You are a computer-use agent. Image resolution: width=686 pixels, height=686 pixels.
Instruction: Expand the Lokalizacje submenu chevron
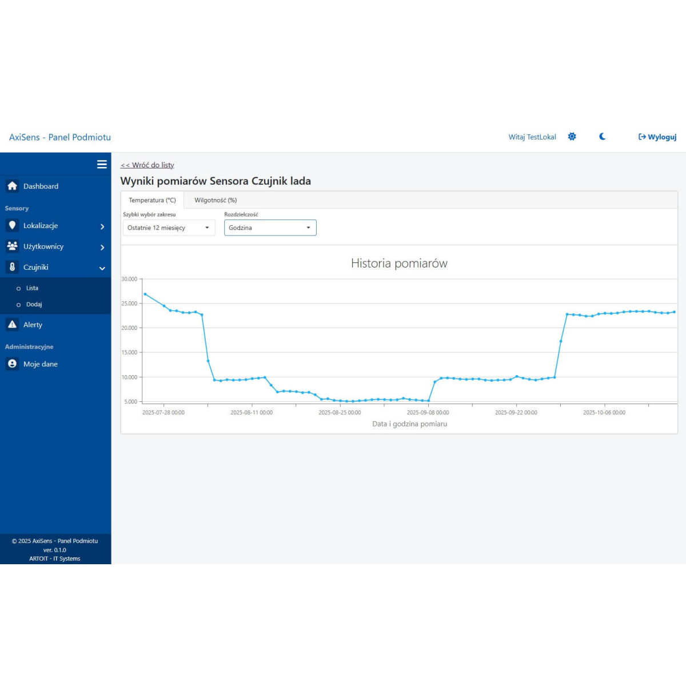click(x=102, y=226)
